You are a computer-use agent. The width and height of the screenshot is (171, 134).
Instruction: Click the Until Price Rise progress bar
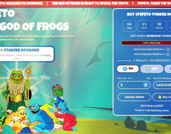click(x=146, y=43)
